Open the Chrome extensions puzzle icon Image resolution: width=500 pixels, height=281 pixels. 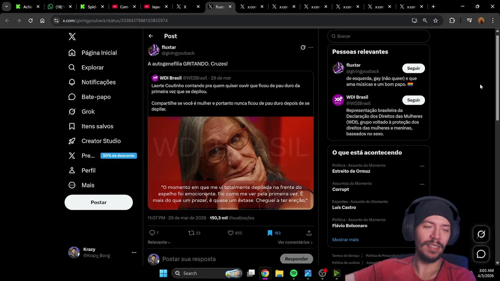452,20
